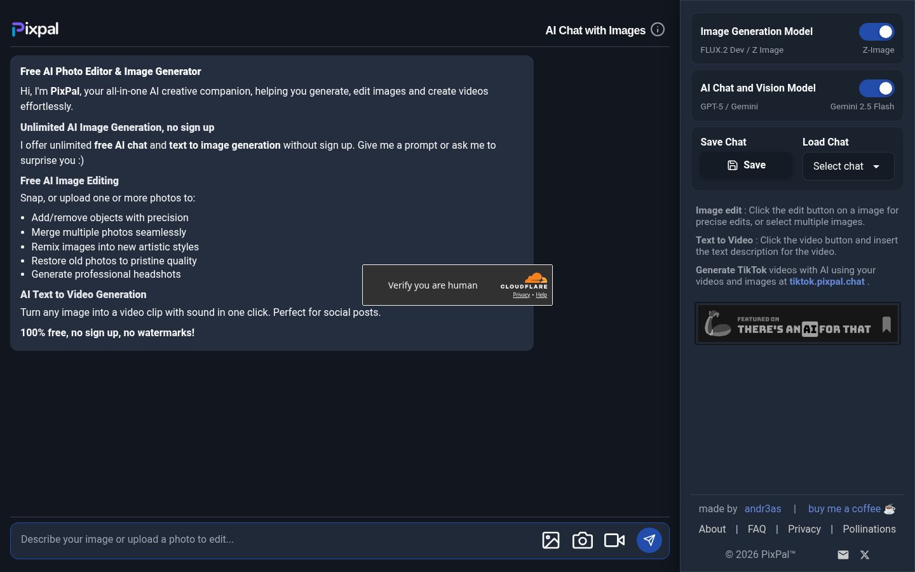Open the X social media icon

point(865,555)
